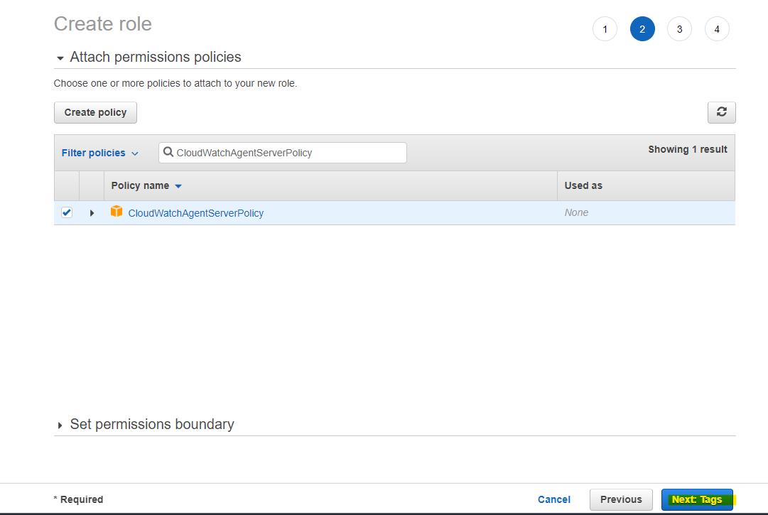The width and height of the screenshot is (768, 515).
Task: Select step 1 circle in the wizard progress
Action: (x=605, y=28)
